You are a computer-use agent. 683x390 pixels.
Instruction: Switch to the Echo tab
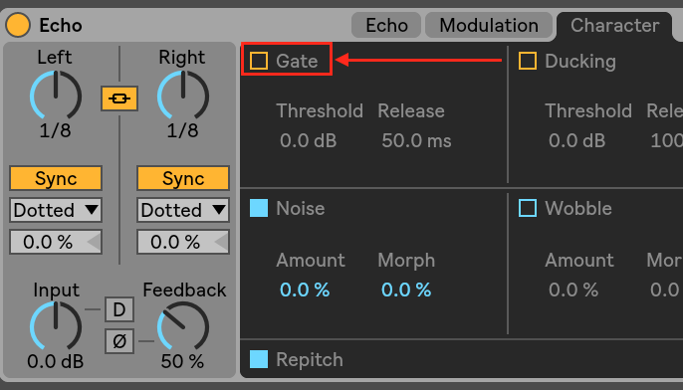(386, 25)
